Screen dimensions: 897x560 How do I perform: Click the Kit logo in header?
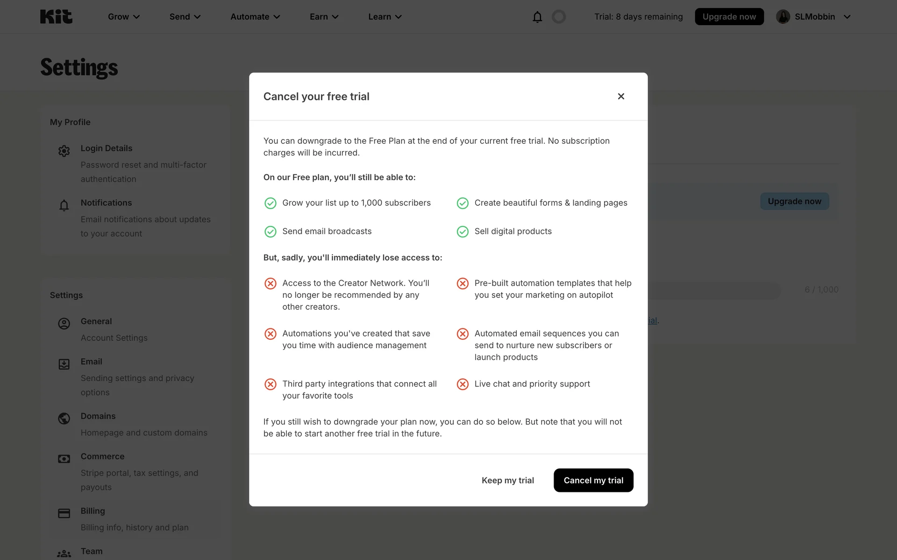click(56, 17)
